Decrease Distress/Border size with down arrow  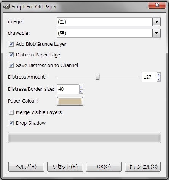coord(81,92)
